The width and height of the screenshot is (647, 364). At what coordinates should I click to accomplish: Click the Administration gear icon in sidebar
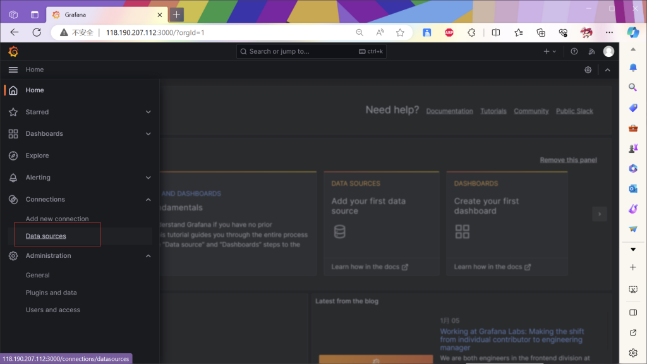(13, 256)
